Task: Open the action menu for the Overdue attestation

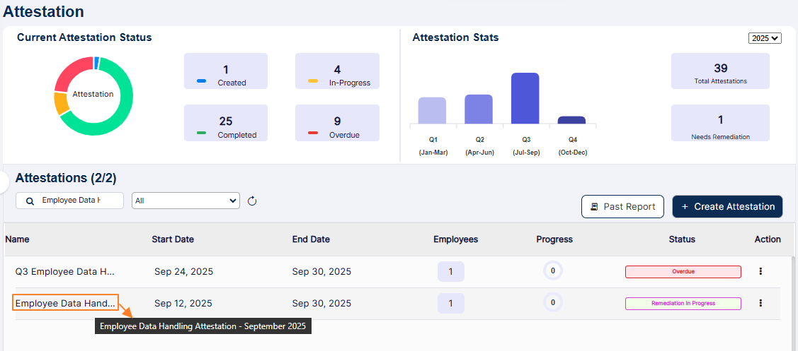Action: (760, 271)
